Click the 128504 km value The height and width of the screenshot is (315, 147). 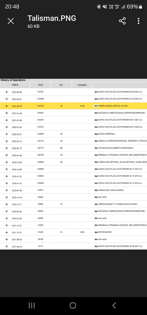pos(41,183)
